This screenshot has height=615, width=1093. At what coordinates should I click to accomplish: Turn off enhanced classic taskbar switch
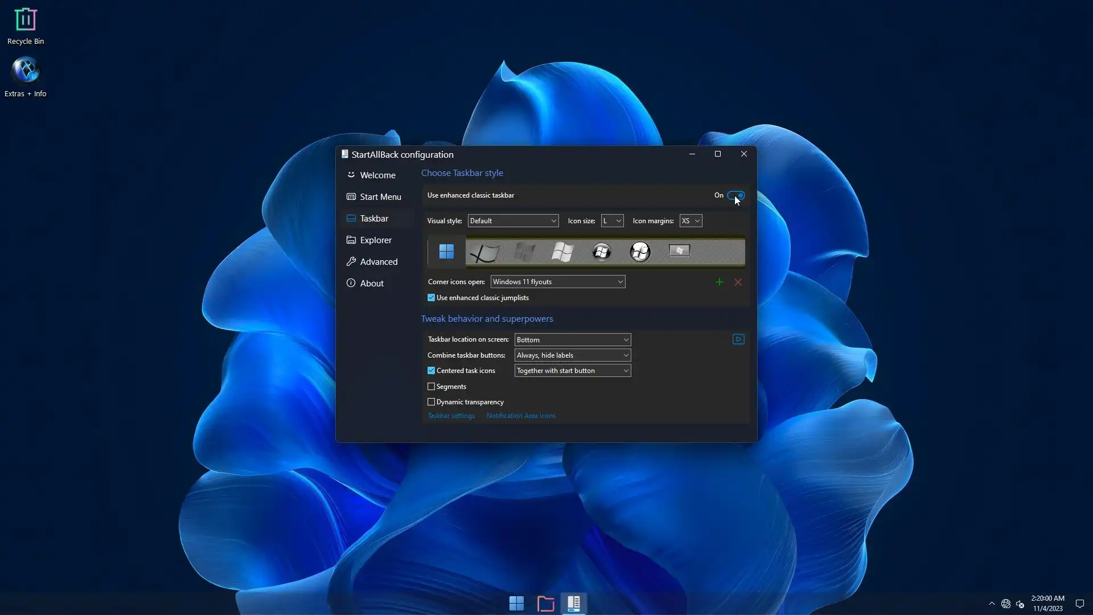[x=735, y=195]
